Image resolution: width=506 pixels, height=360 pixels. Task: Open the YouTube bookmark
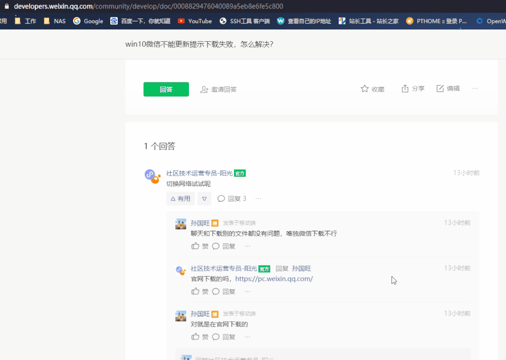click(195, 21)
